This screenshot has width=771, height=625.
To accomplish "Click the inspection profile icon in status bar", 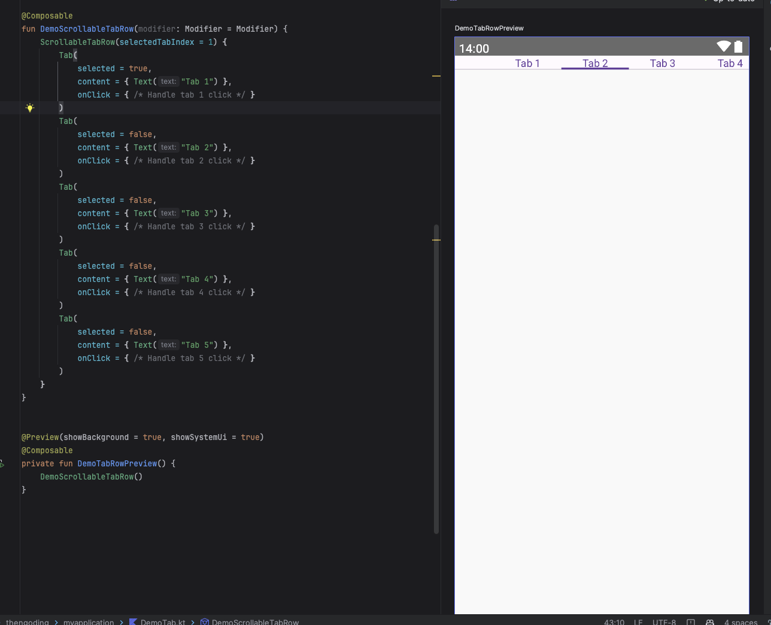I will tap(710, 622).
